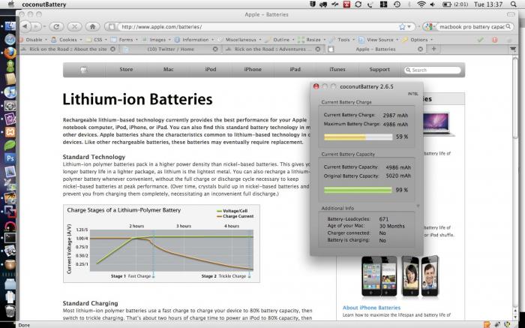Open the Outline menu in developer toolbar
This screenshot has height=328, width=525.
[280, 40]
